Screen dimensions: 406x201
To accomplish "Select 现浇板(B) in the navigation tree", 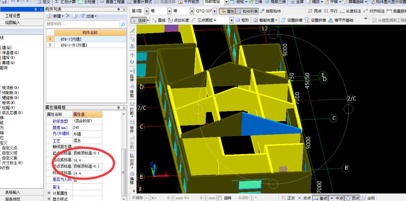I will pos(10,88).
